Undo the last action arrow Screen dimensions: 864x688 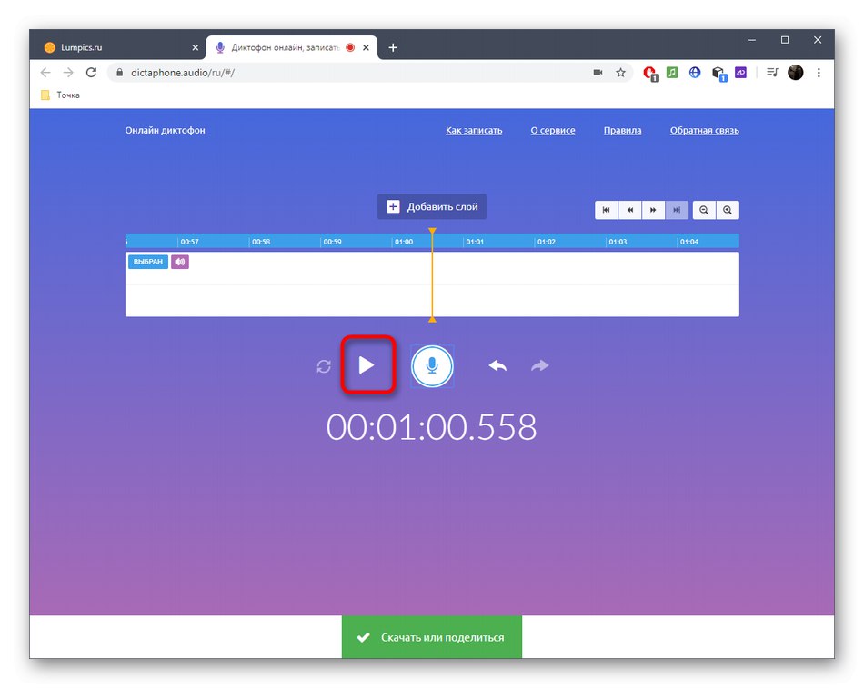coord(497,365)
